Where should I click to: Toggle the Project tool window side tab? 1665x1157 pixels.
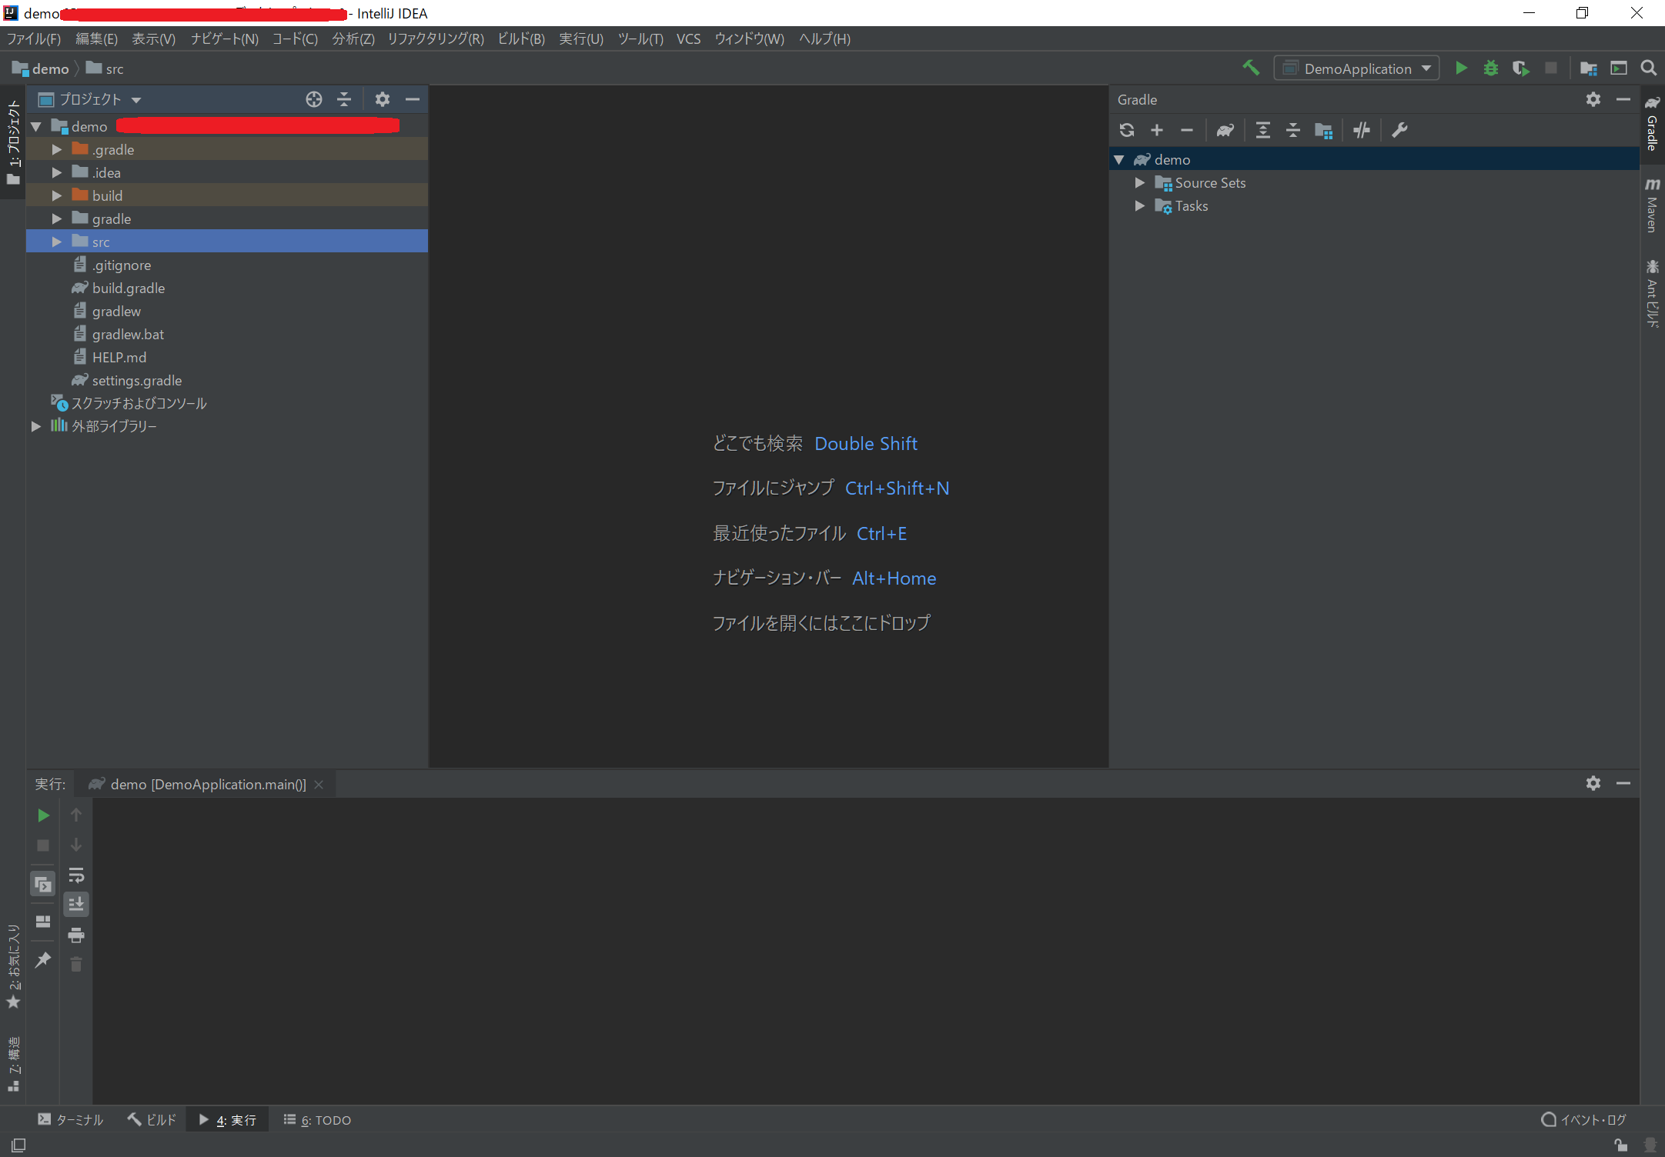pos(13,142)
